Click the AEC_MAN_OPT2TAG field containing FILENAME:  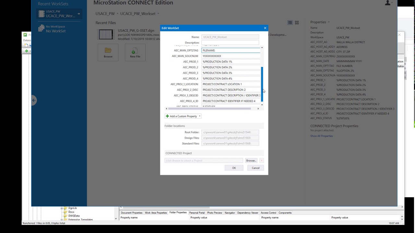coord(231,50)
